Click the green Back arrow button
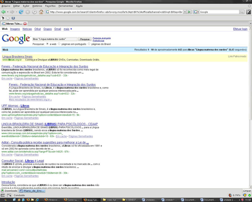The width and height of the screenshot is (252, 202). tap(3, 12)
